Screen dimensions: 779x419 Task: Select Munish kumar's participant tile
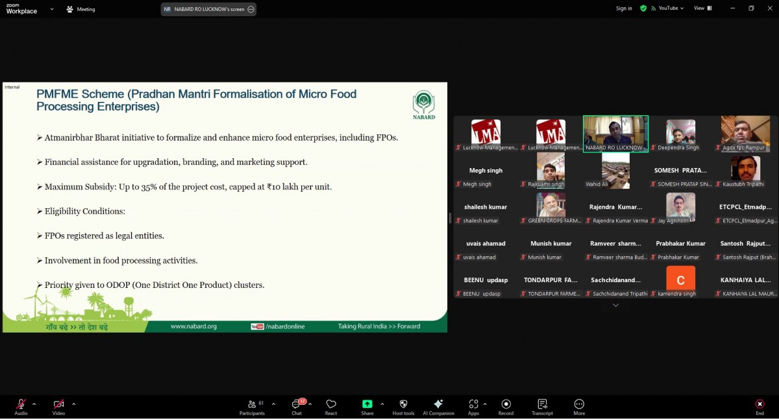(x=550, y=244)
